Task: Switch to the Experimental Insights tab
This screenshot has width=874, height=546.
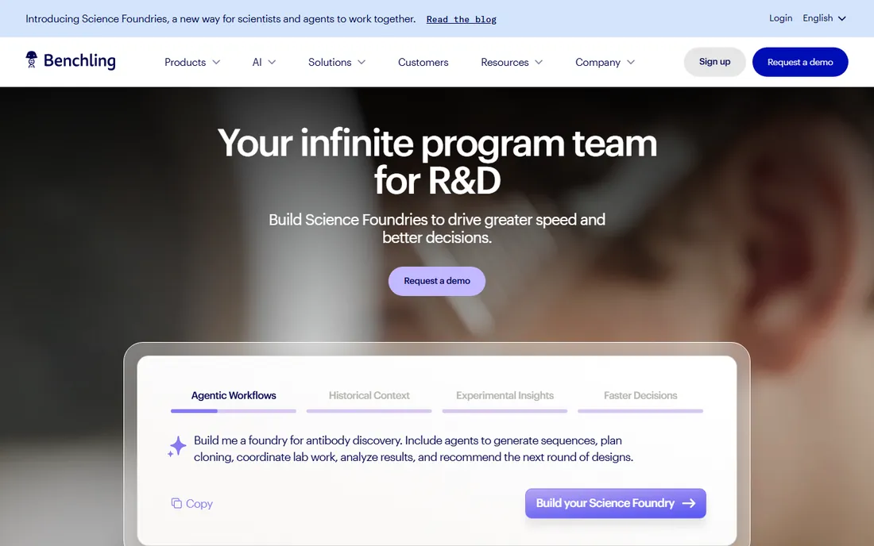Action: click(x=505, y=396)
